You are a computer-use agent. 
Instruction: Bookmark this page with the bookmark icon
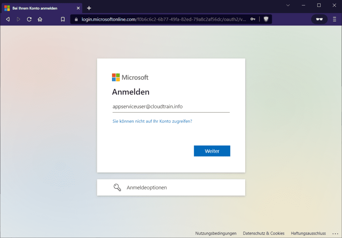(63, 19)
